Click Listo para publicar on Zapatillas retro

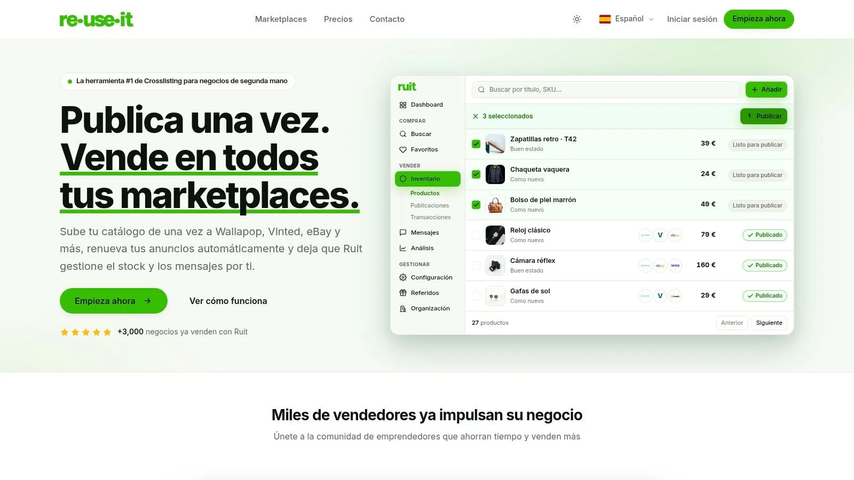coord(757,145)
